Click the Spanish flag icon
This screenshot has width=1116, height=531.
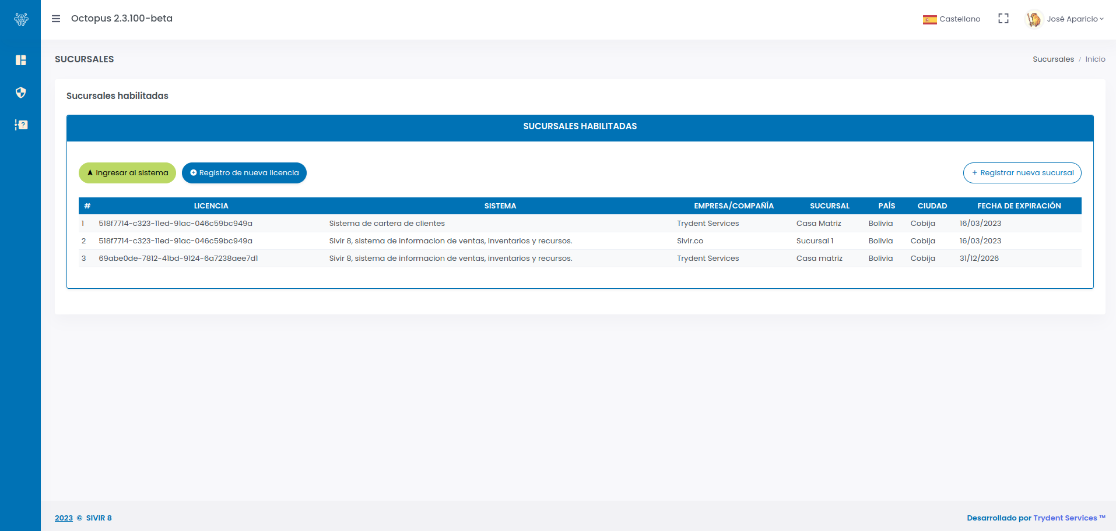coord(929,19)
